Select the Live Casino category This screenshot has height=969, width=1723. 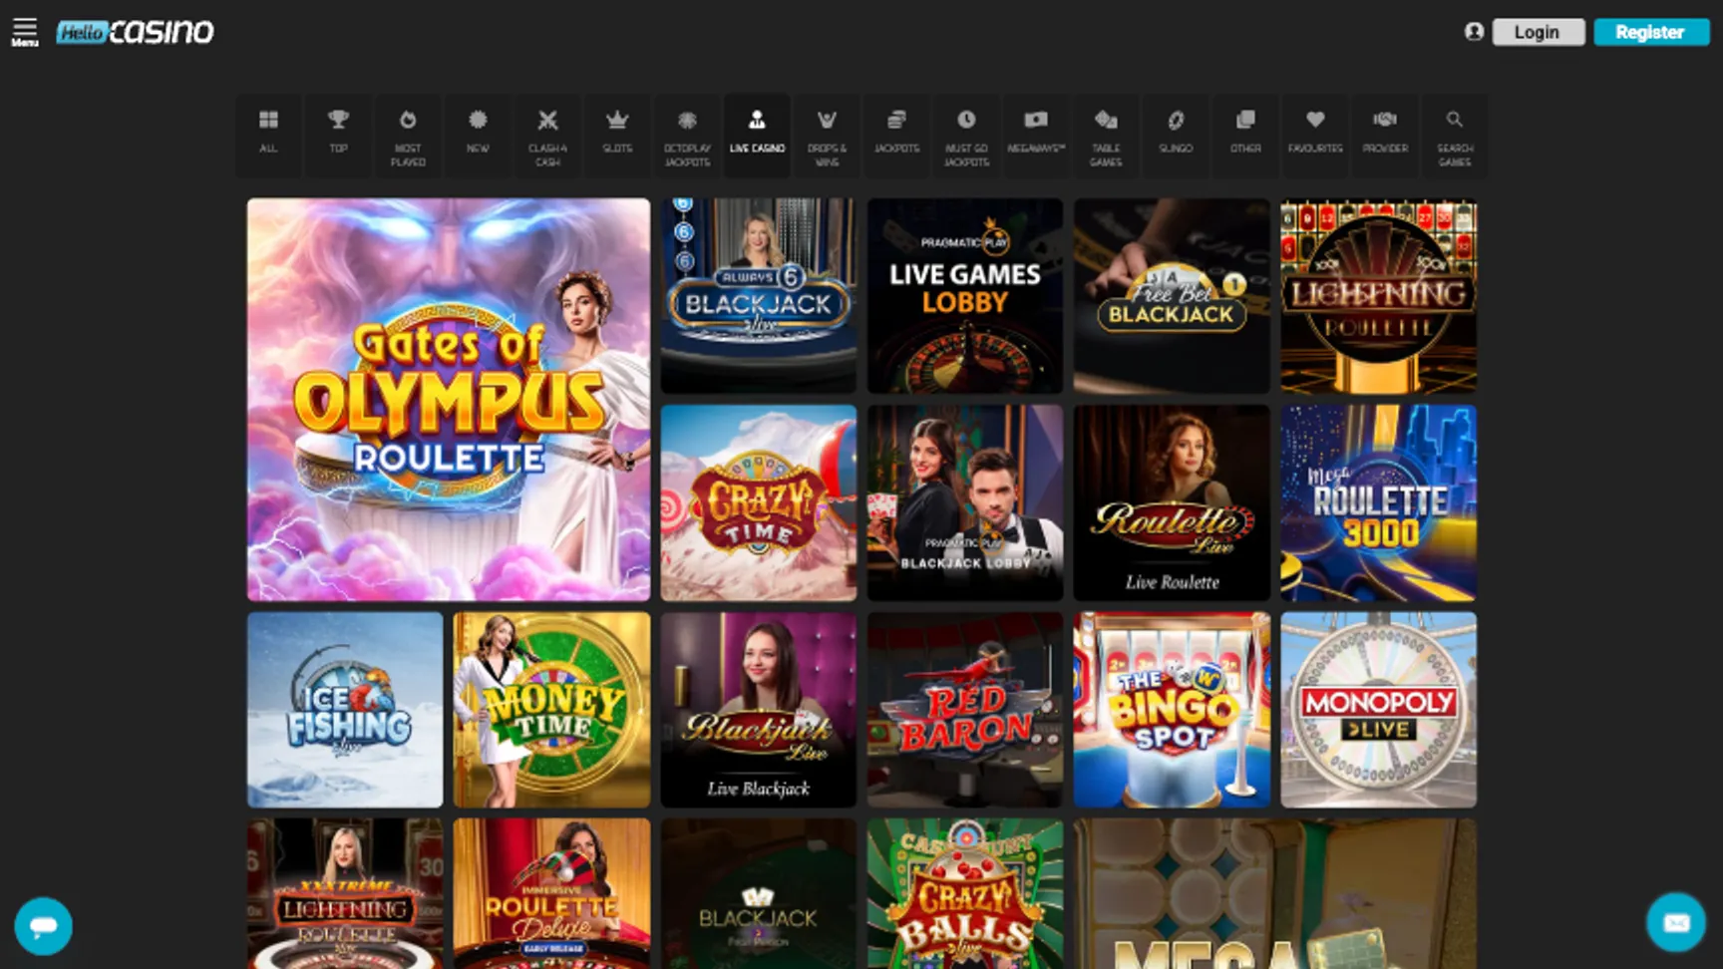point(757,136)
